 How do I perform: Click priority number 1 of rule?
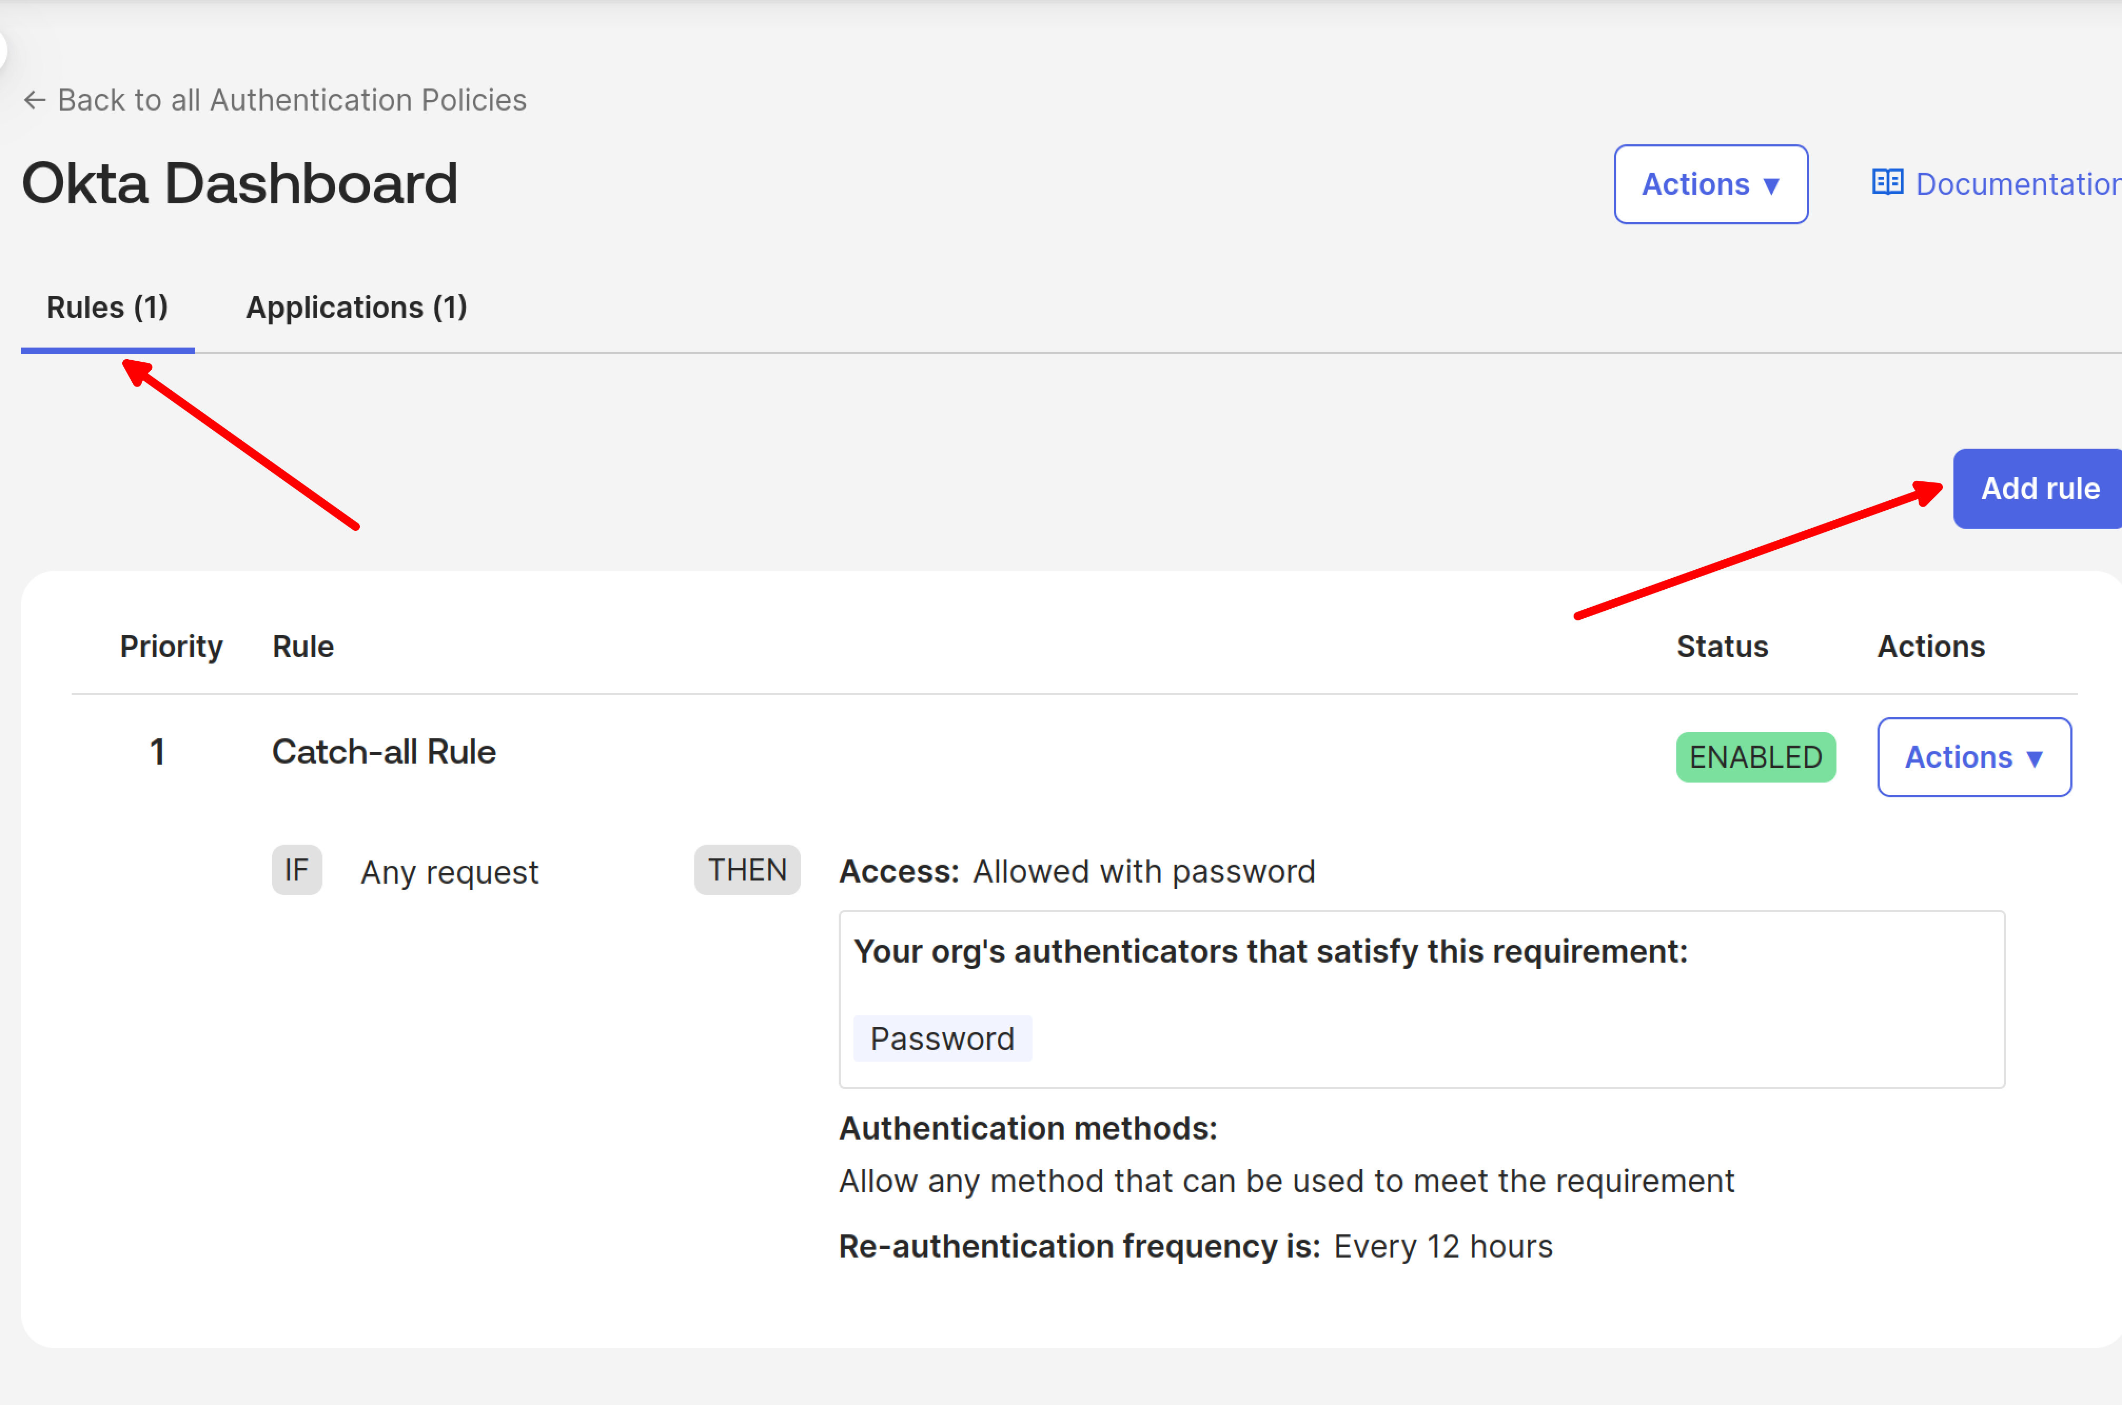pos(158,752)
